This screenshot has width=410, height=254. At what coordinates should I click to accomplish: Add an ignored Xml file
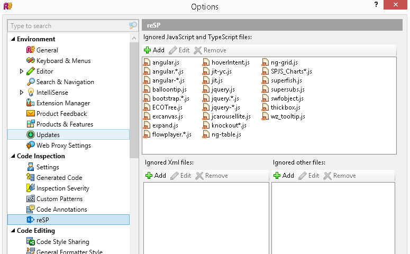[156, 176]
